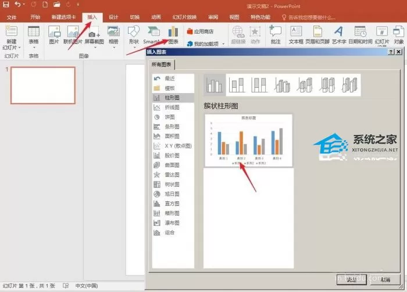Select the Pie chart (饼图) category
Screen dimensions: 407x292
pyautogui.click(x=173, y=117)
